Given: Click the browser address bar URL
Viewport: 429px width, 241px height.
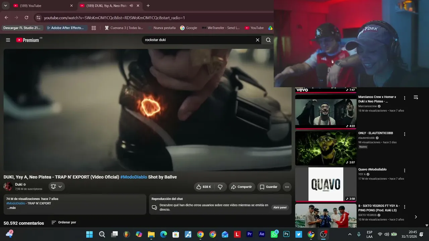Looking at the screenshot, I should coord(114,18).
